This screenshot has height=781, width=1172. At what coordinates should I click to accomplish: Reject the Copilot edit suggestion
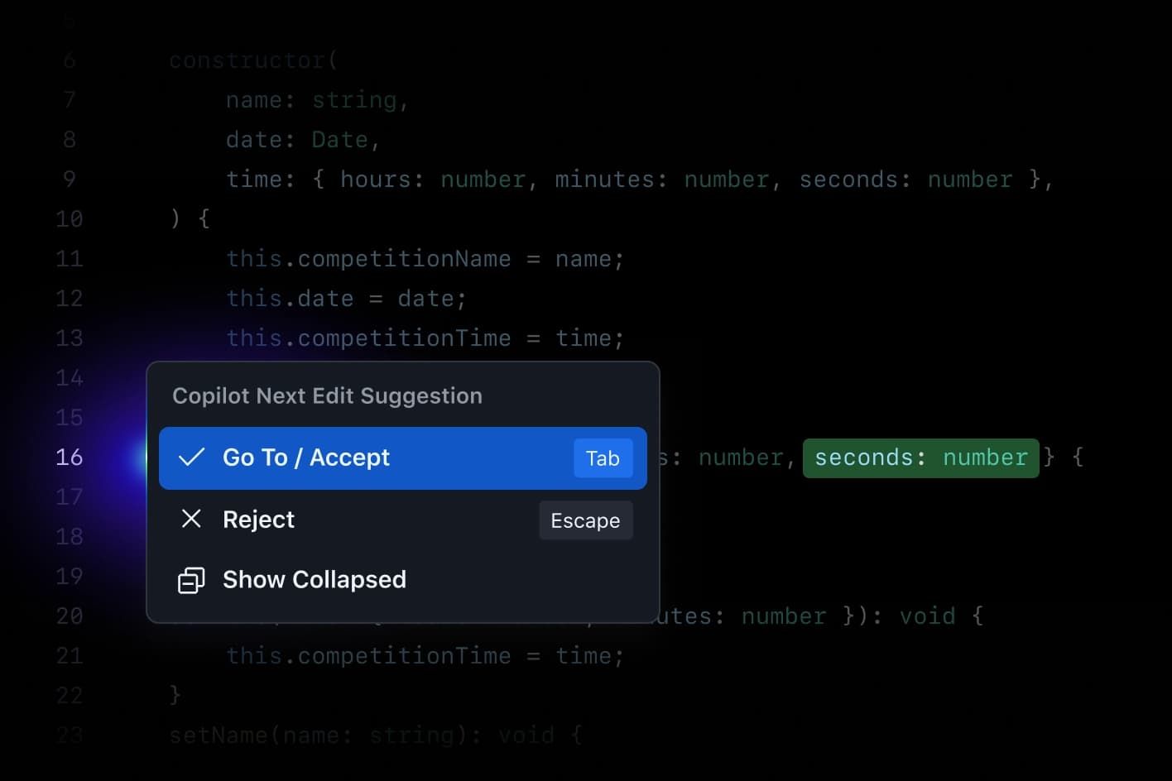[x=259, y=520]
